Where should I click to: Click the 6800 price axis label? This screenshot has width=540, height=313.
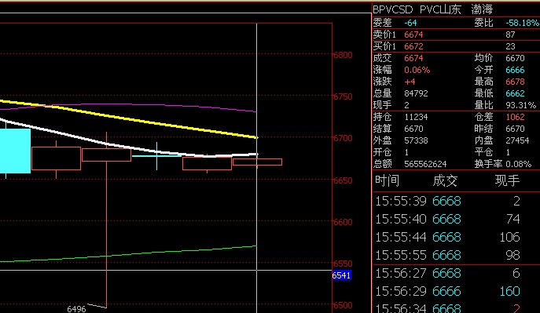pyautogui.click(x=343, y=55)
